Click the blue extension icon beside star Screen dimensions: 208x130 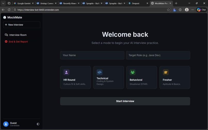[x=174, y=10]
